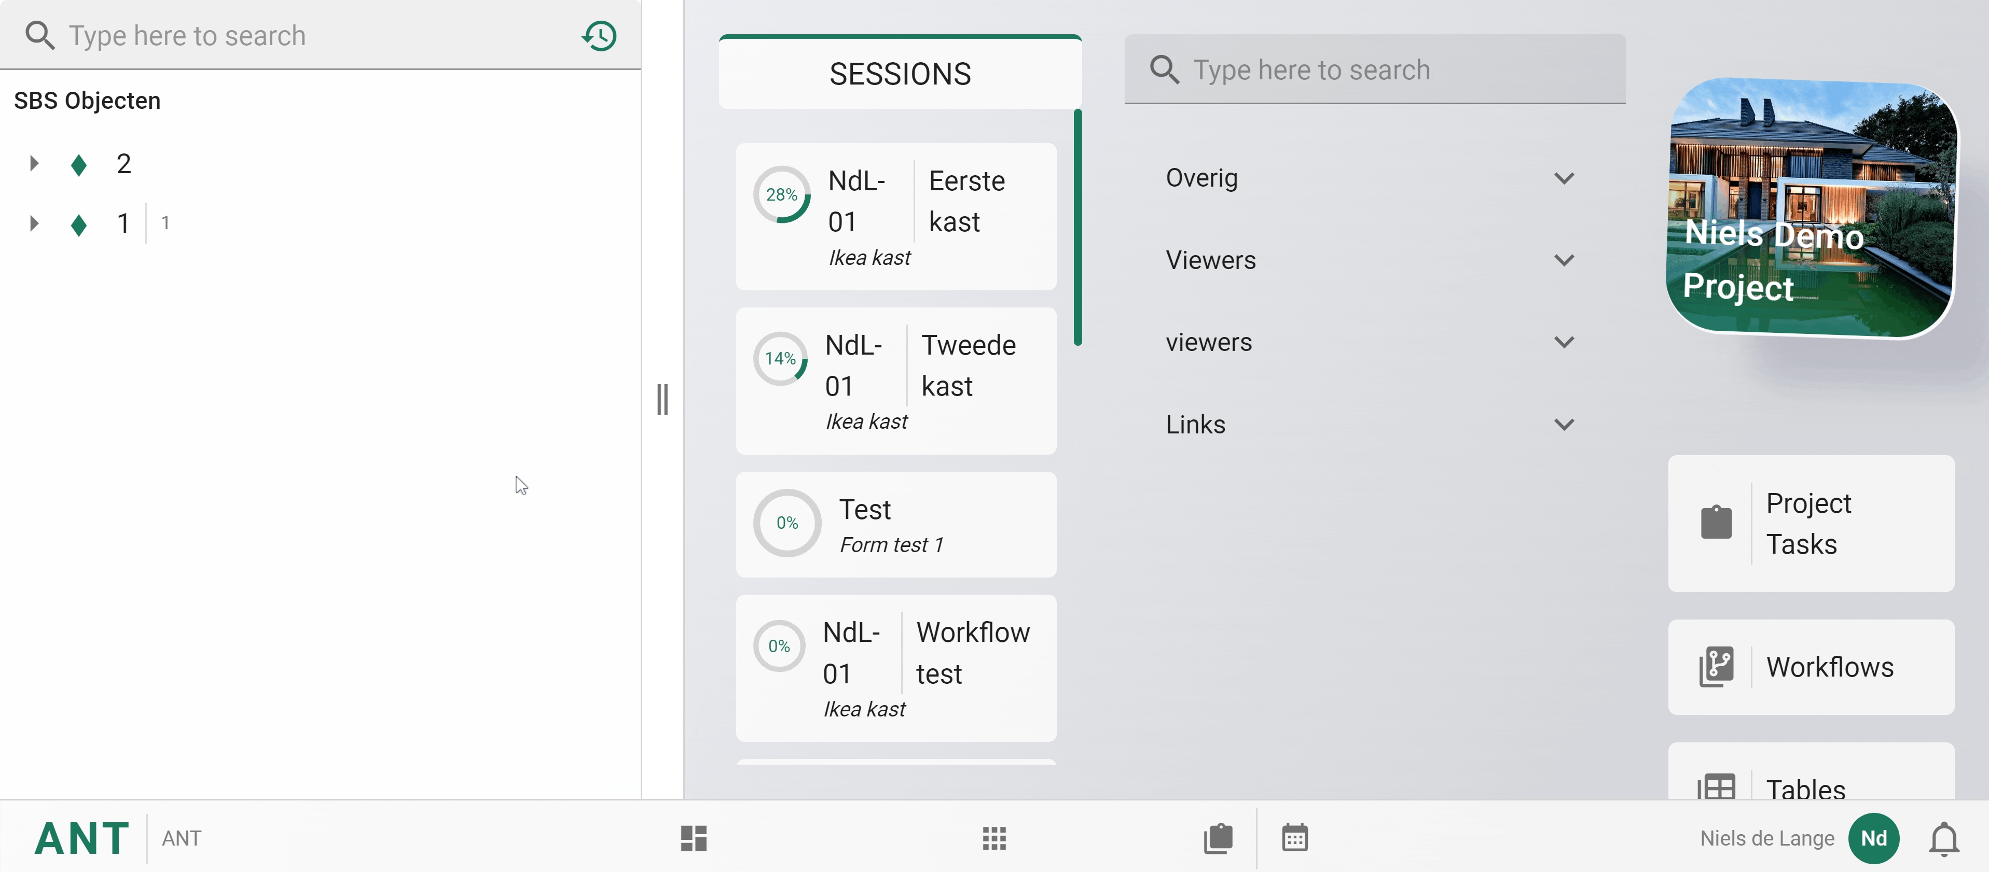1989x872 pixels.
Task: Expand tree node 2
Action: pos(33,164)
